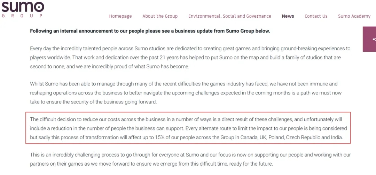Viewport: 376px width, 175px height.
Task: Click the Sumo logo wordmark
Action: pos(22,7)
